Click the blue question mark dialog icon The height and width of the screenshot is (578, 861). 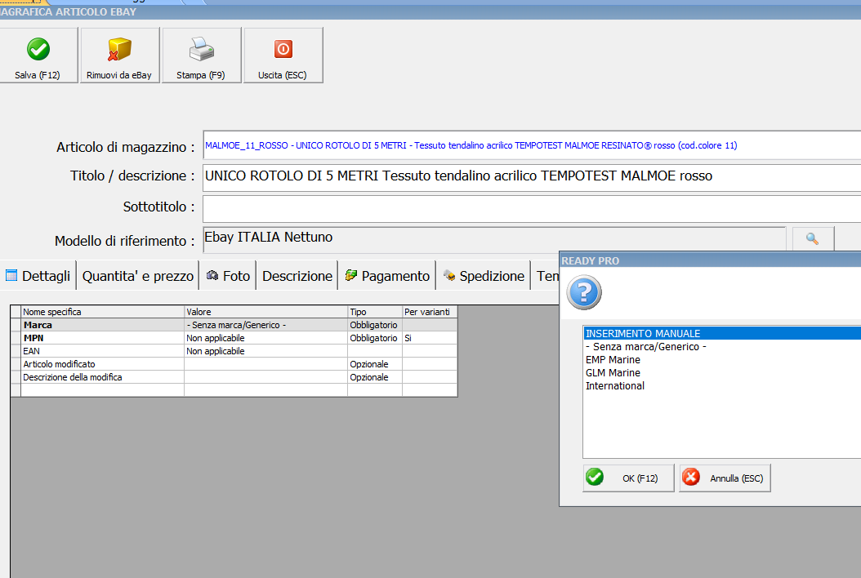584,292
